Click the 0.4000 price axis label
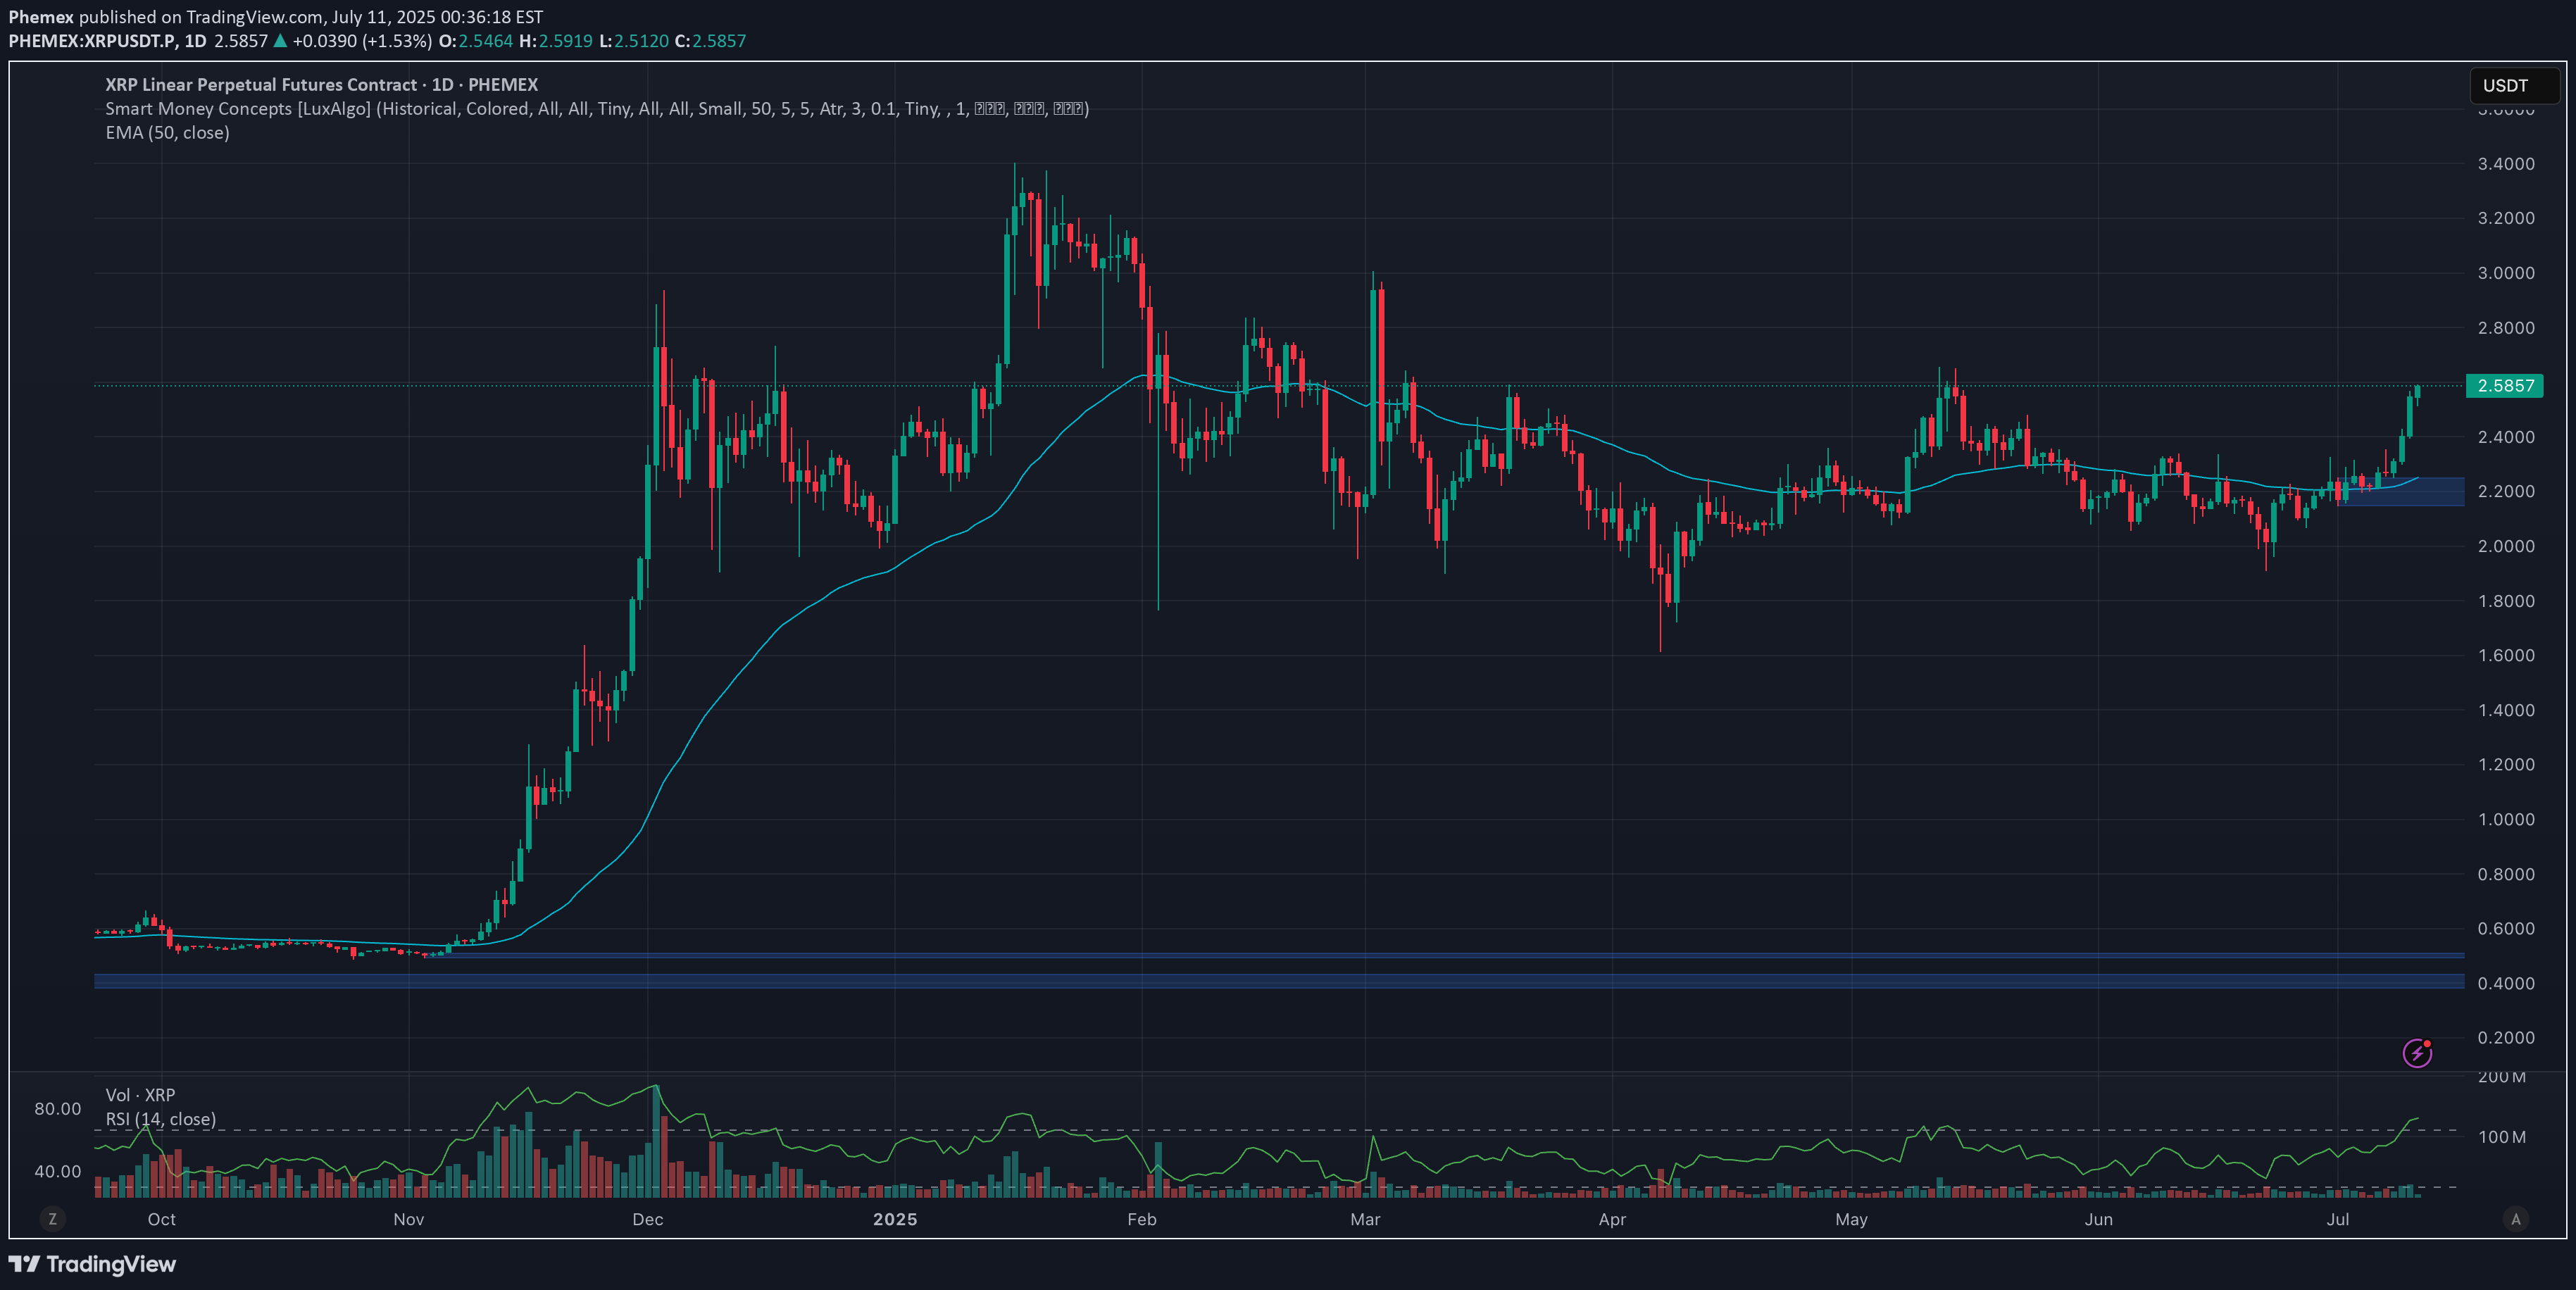This screenshot has height=1290, width=2576. [2506, 983]
